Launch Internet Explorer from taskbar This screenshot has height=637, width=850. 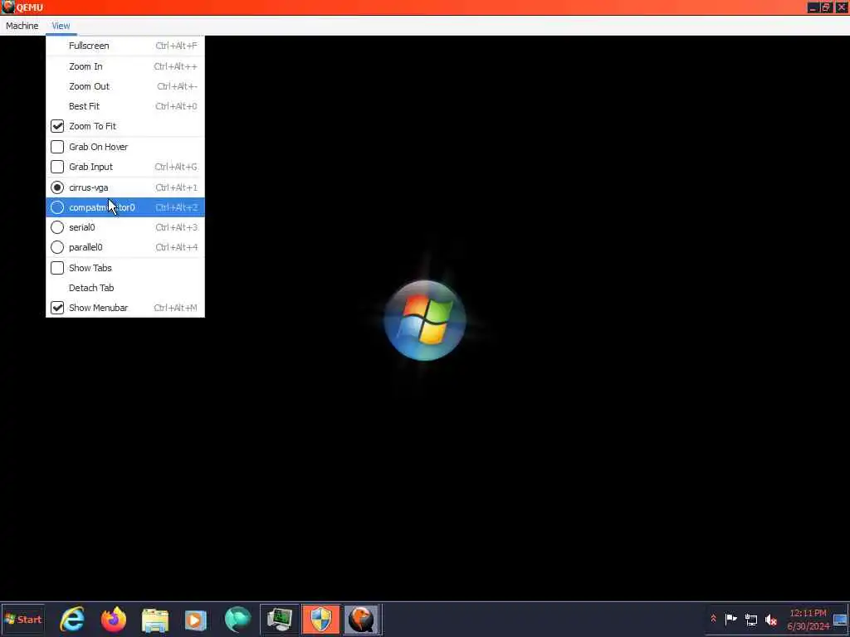pyautogui.click(x=73, y=619)
